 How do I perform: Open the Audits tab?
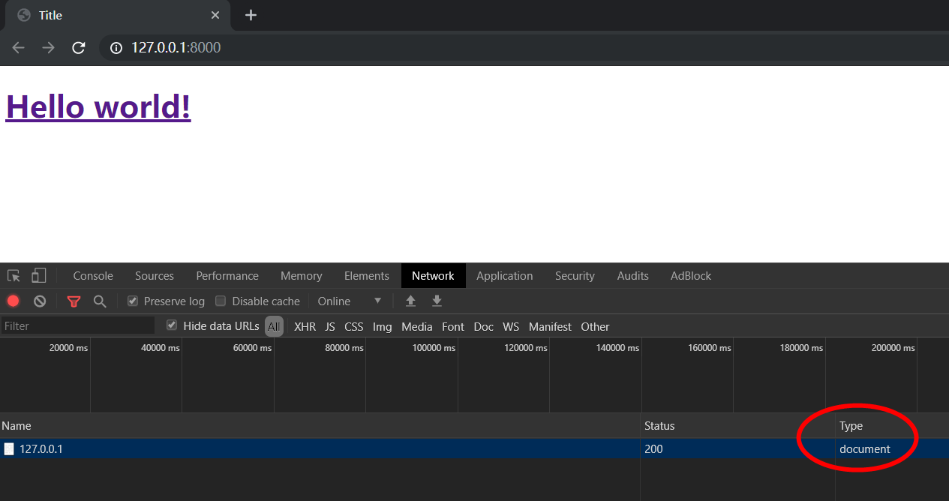click(x=633, y=276)
